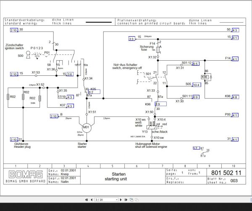Click the 'X1:51' terminal label

pyautogui.click(x=92, y=112)
